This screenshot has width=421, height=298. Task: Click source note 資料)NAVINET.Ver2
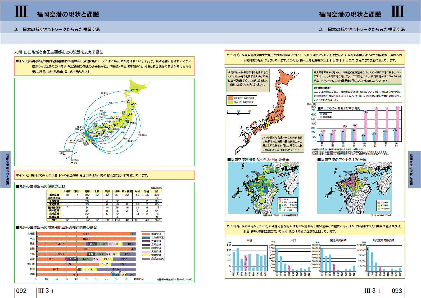coord(381,215)
